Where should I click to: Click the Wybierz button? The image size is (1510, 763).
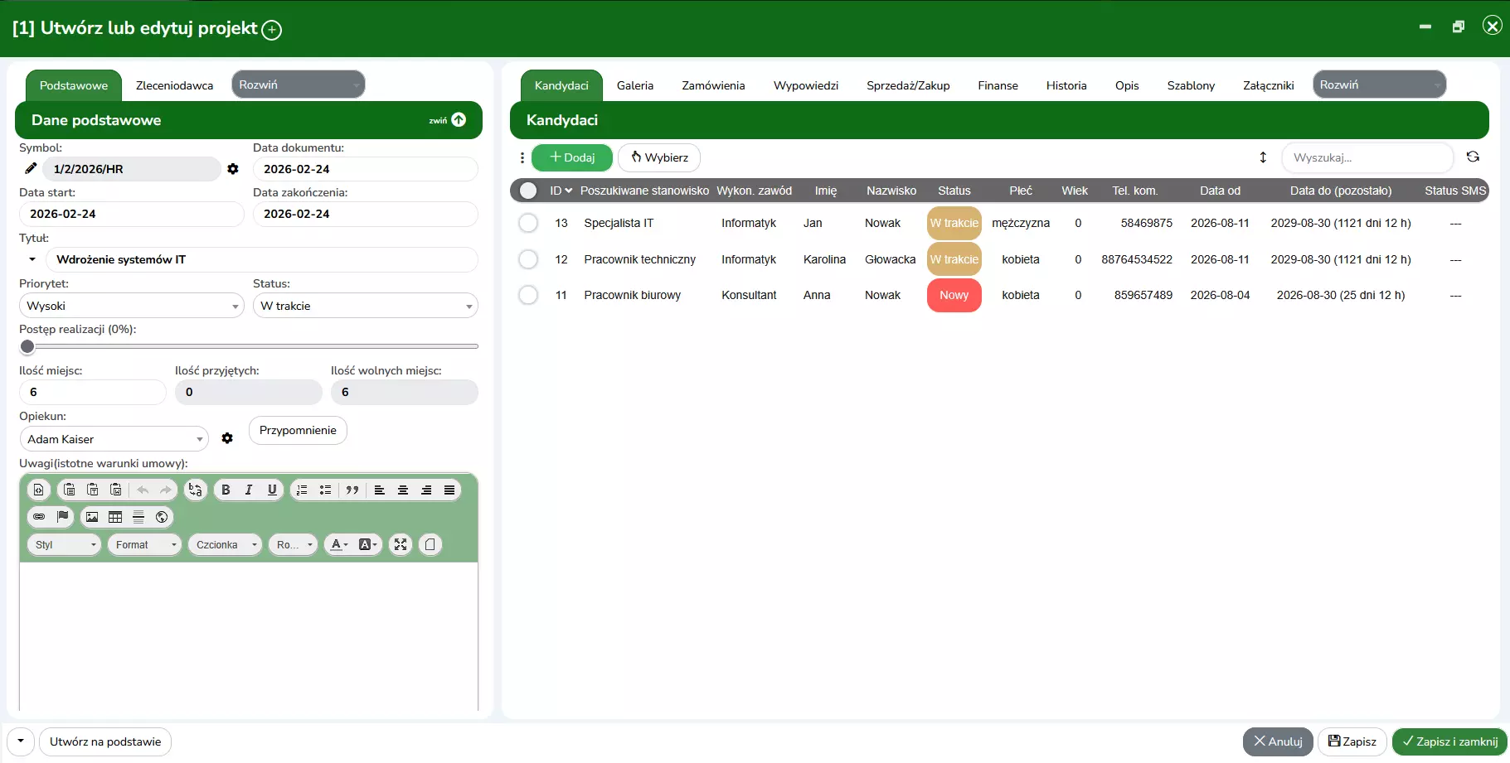(659, 157)
